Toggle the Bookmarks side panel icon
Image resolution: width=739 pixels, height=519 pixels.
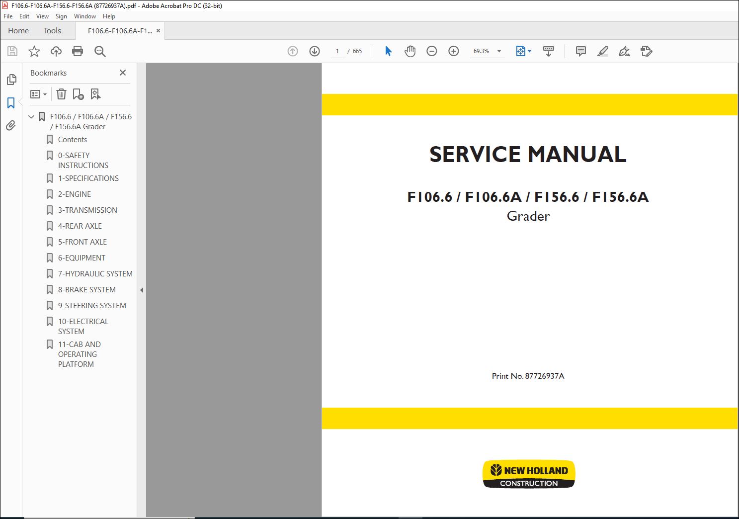[x=11, y=103]
